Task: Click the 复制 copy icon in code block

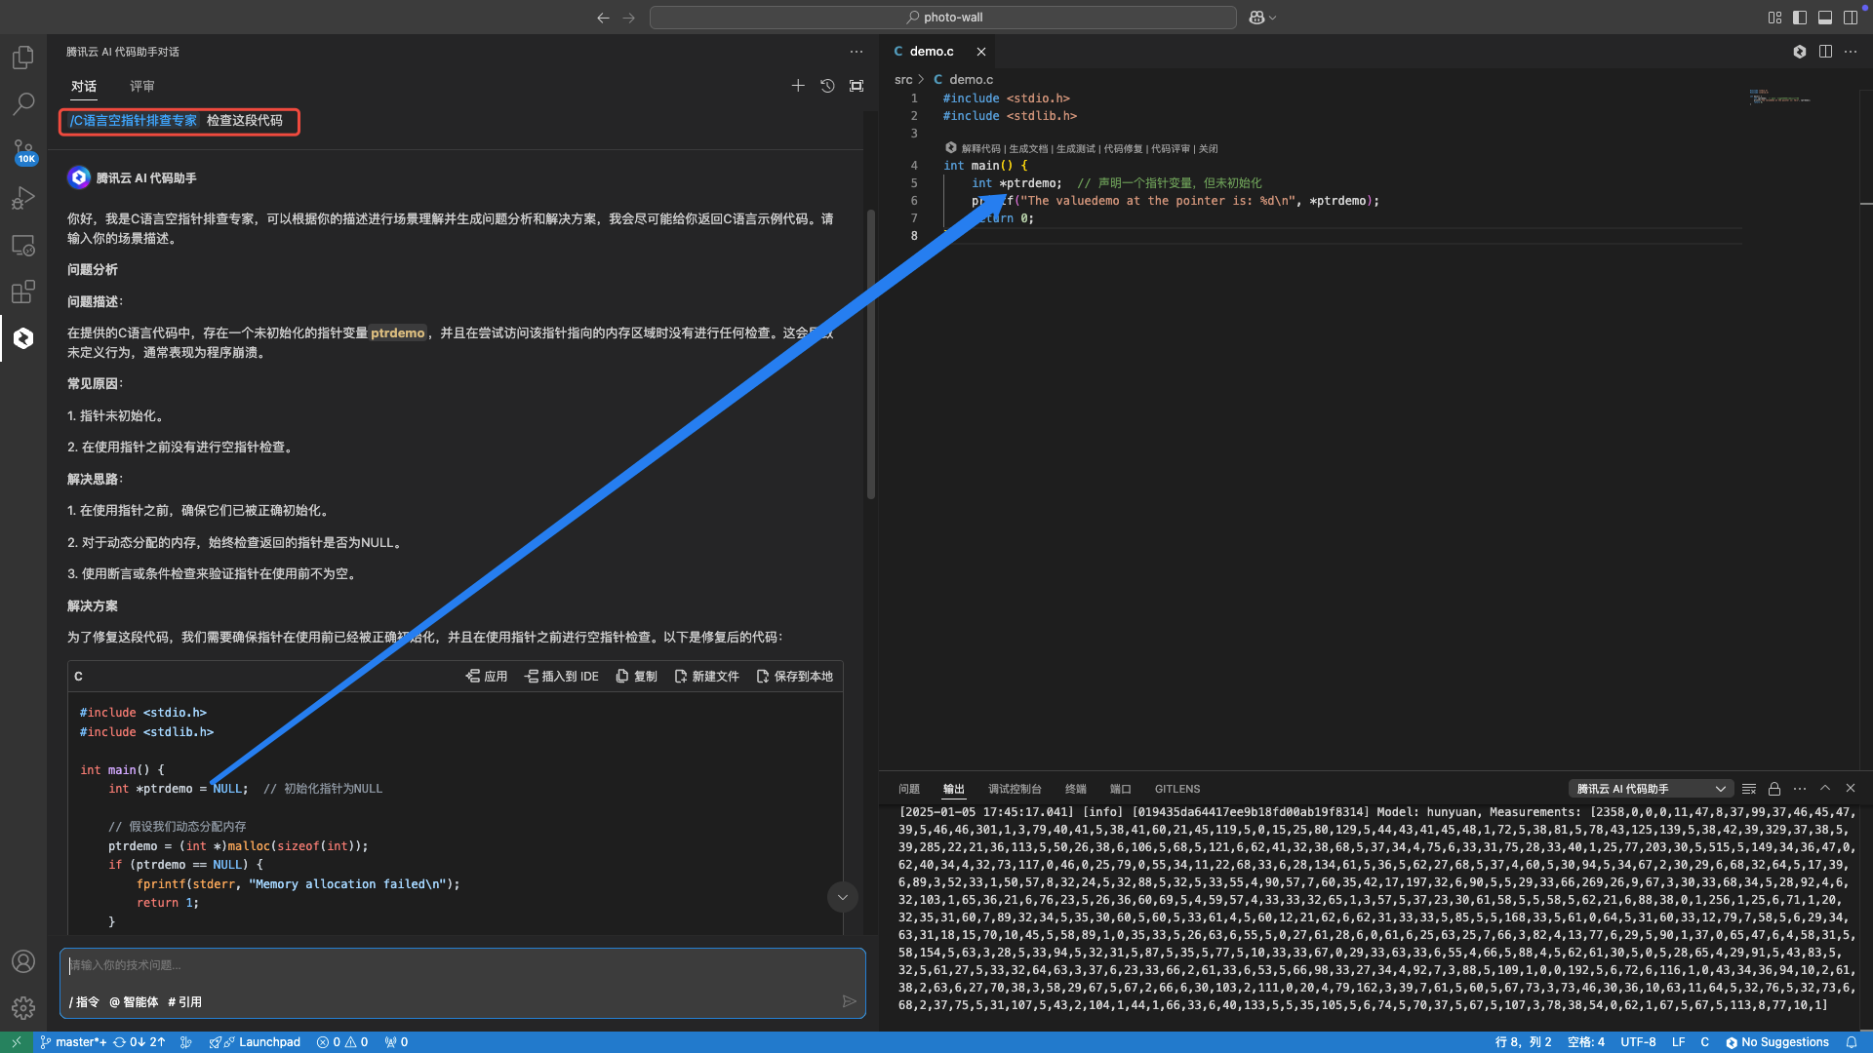Action: 639,677
